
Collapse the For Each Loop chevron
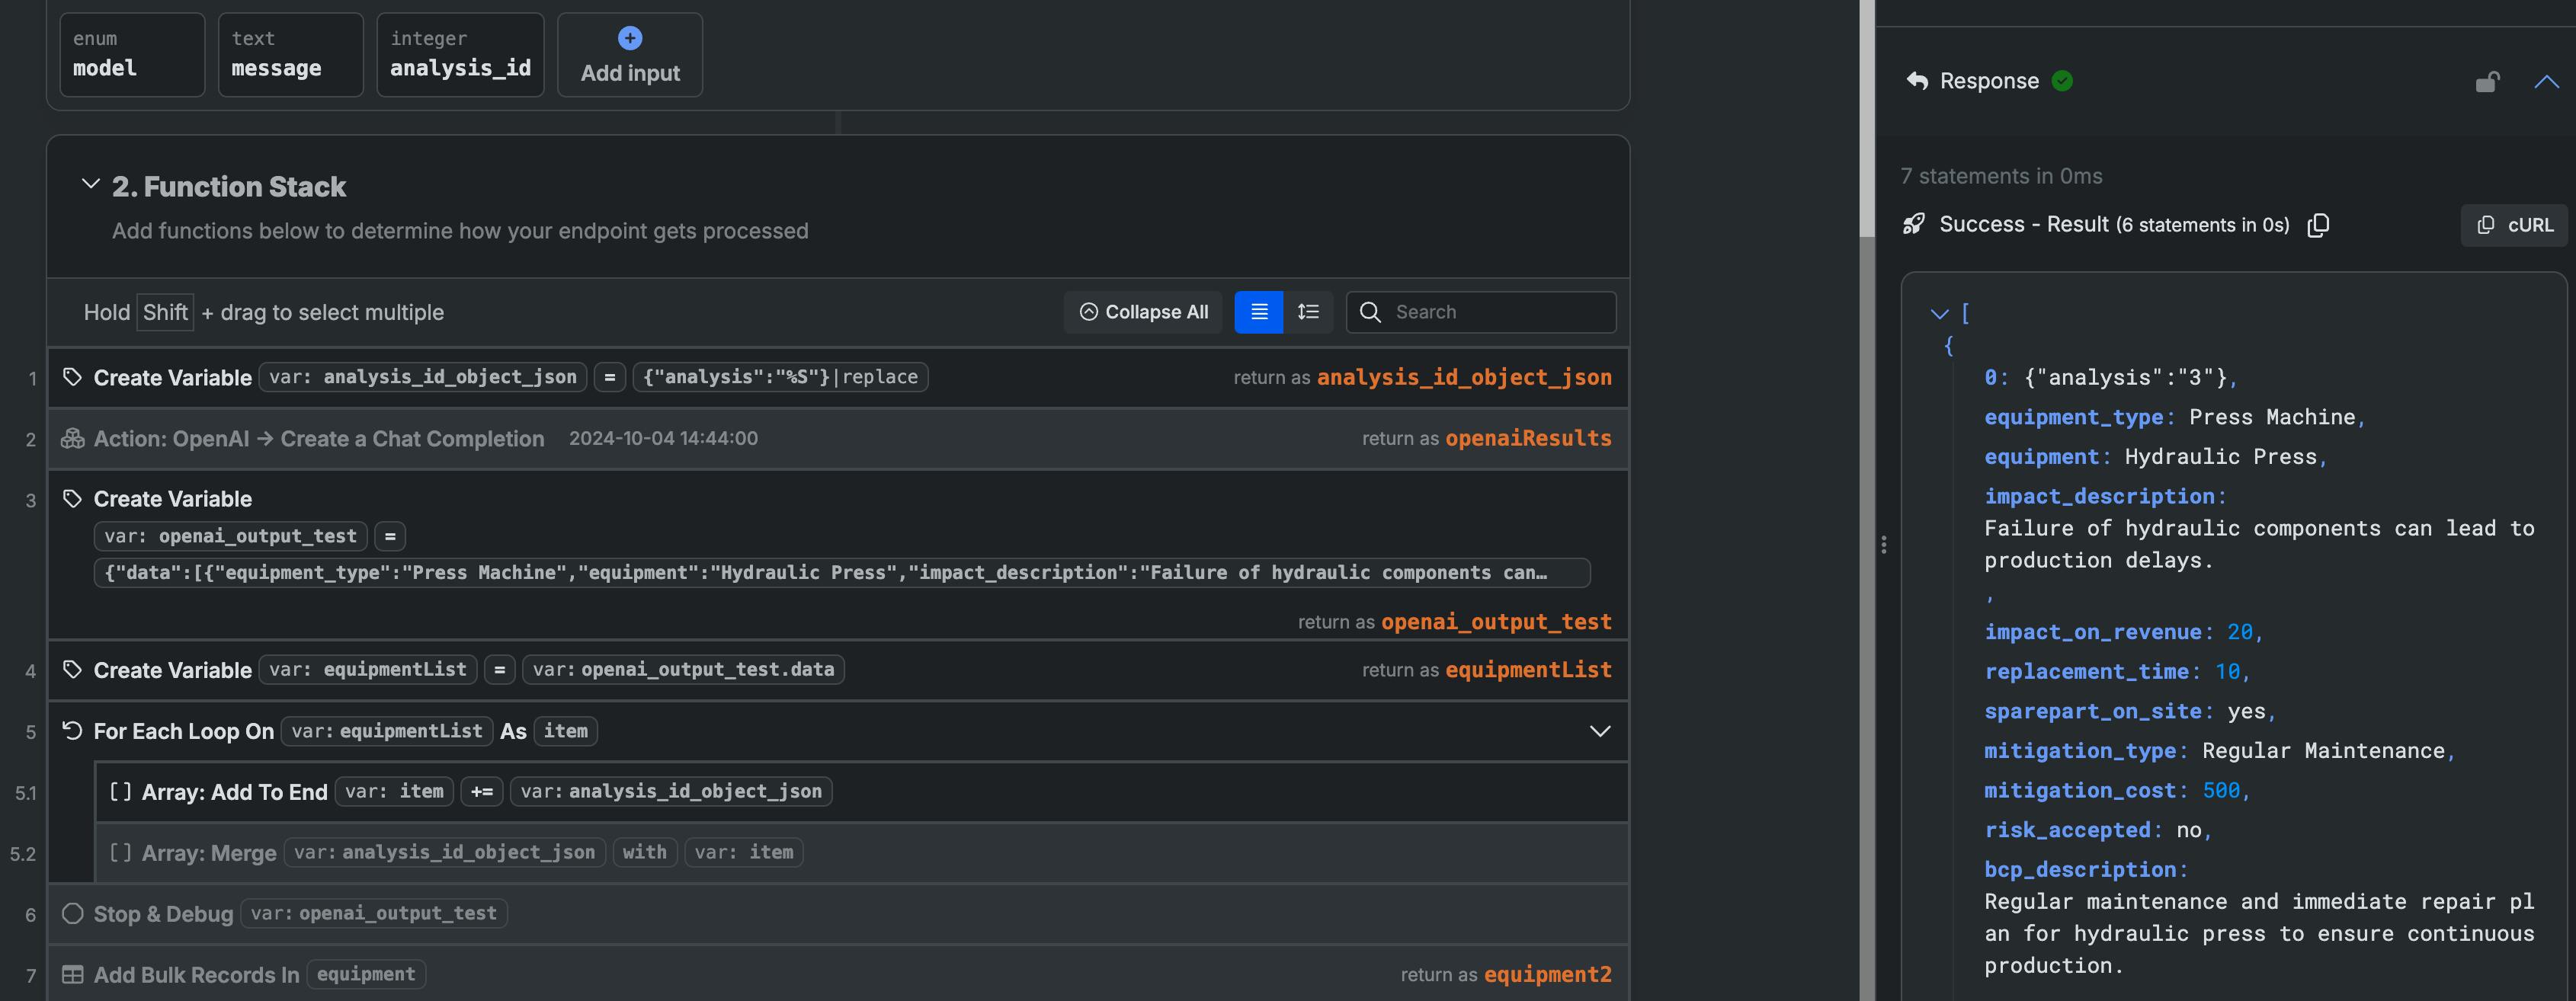(1600, 731)
